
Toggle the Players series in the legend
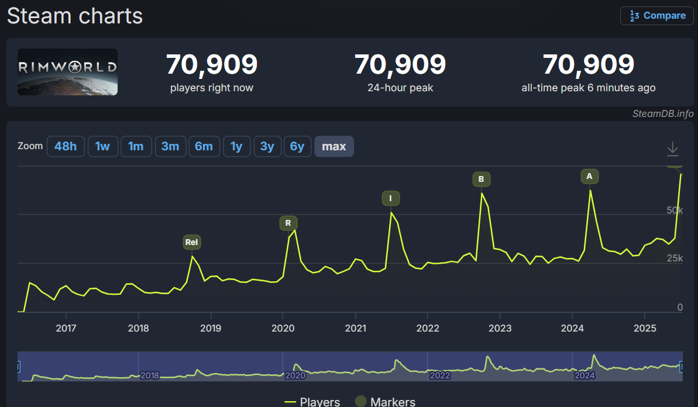[312, 402]
